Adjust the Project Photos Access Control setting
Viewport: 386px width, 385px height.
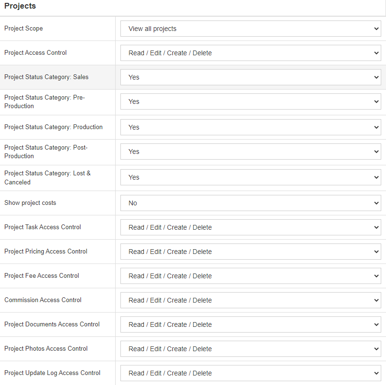[x=250, y=349]
